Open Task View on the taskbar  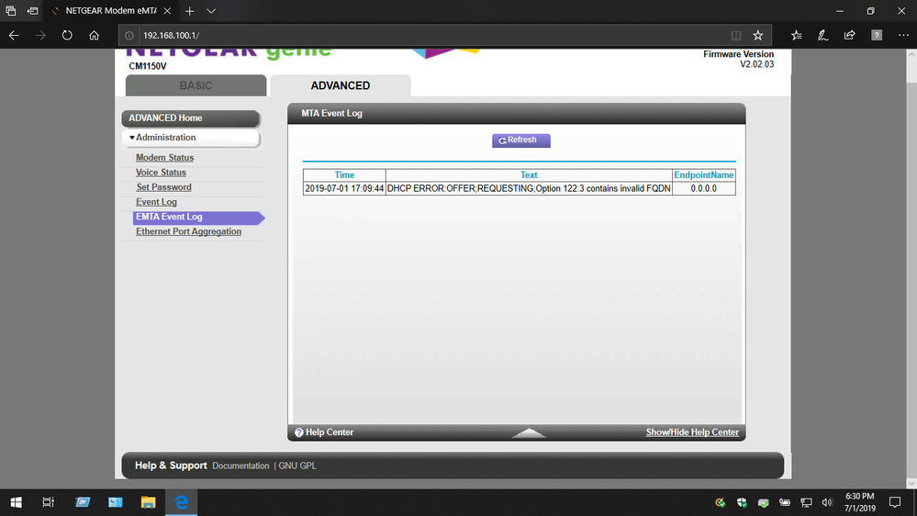pos(49,502)
